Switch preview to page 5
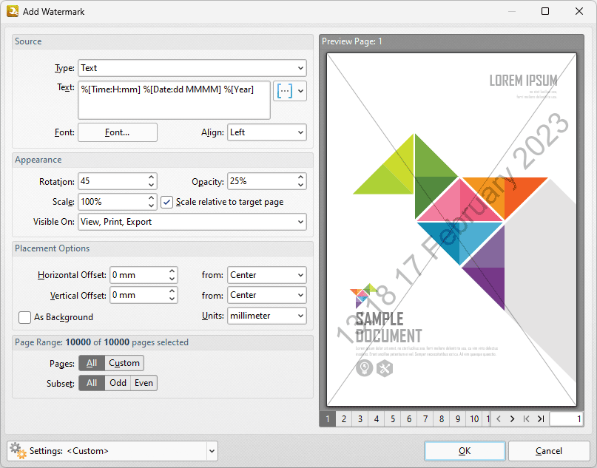 [x=393, y=419]
